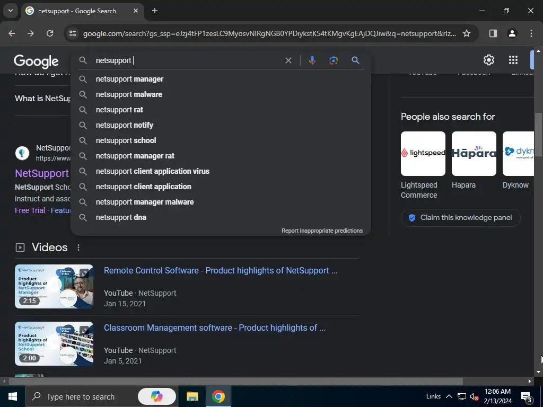543x407 pixels.
Task: Play the NetSupport School 2:00 video thumbnail
Action: click(x=54, y=343)
